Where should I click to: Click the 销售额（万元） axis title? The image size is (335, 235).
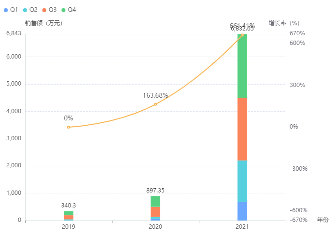pyautogui.click(x=43, y=23)
